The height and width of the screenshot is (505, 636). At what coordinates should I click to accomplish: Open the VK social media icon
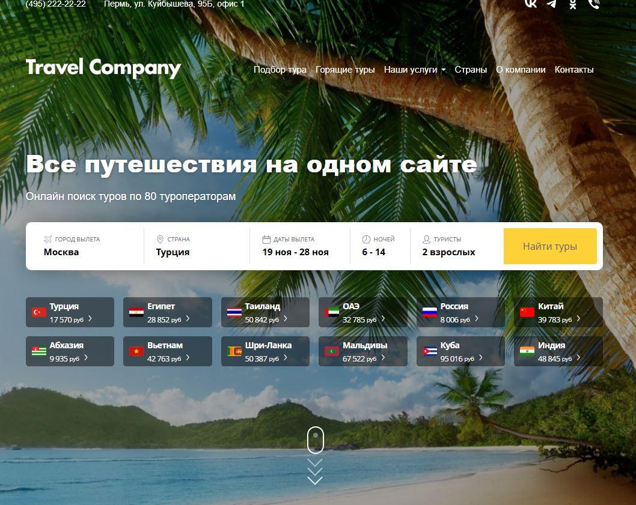click(x=530, y=4)
